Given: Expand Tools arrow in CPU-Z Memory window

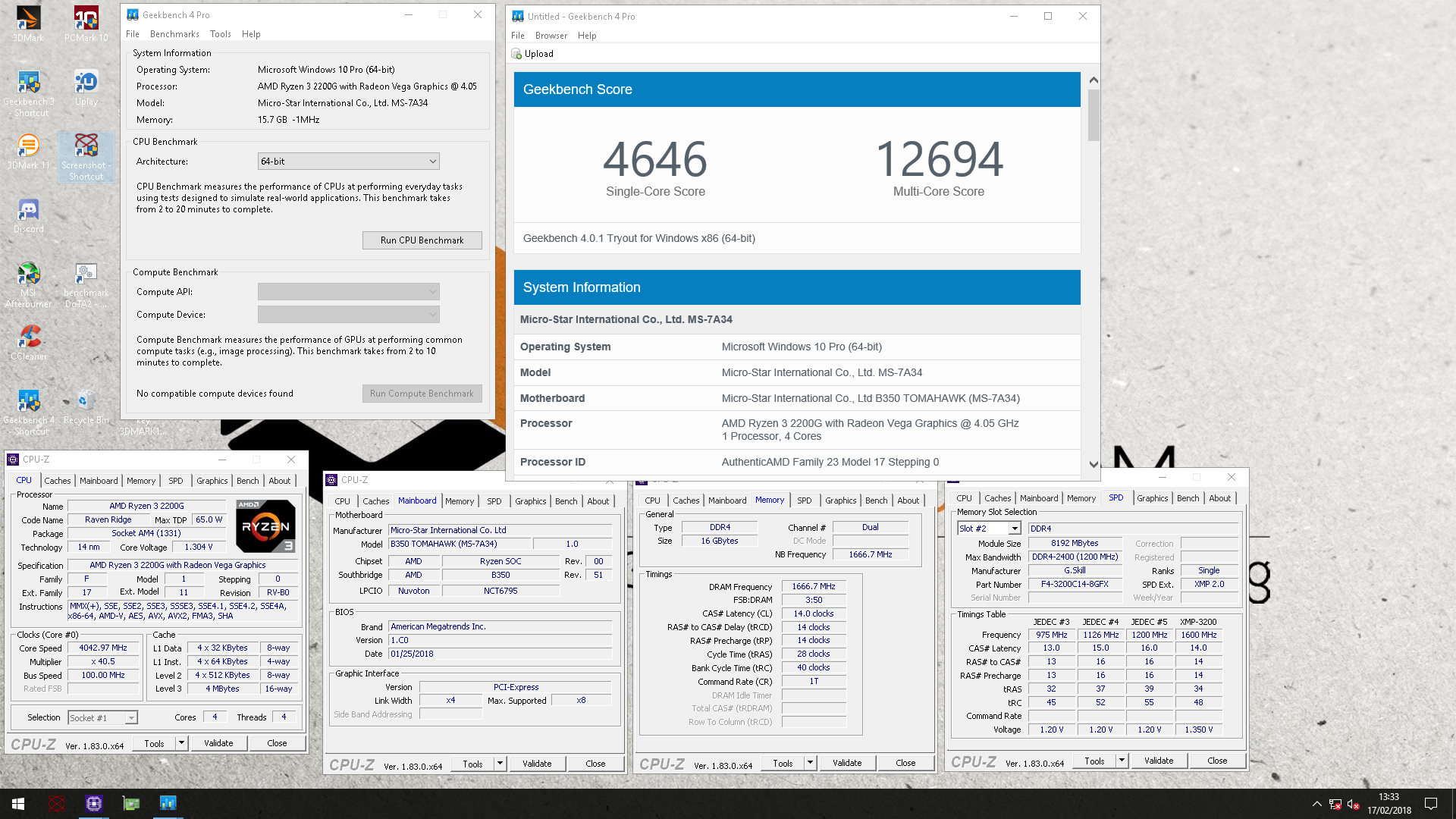Looking at the screenshot, I should 810,763.
